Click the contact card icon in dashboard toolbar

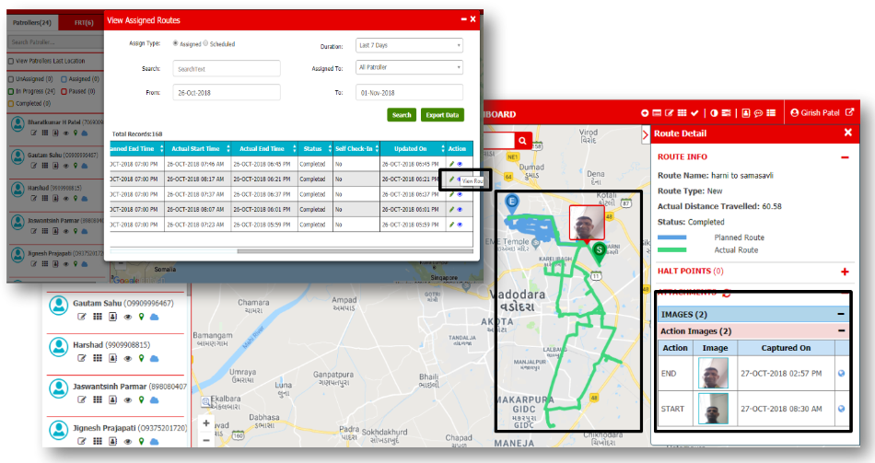click(745, 113)
